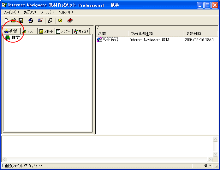The image size is (220, 170).
Task: Close the Navigware window
Action: [215, 5]
